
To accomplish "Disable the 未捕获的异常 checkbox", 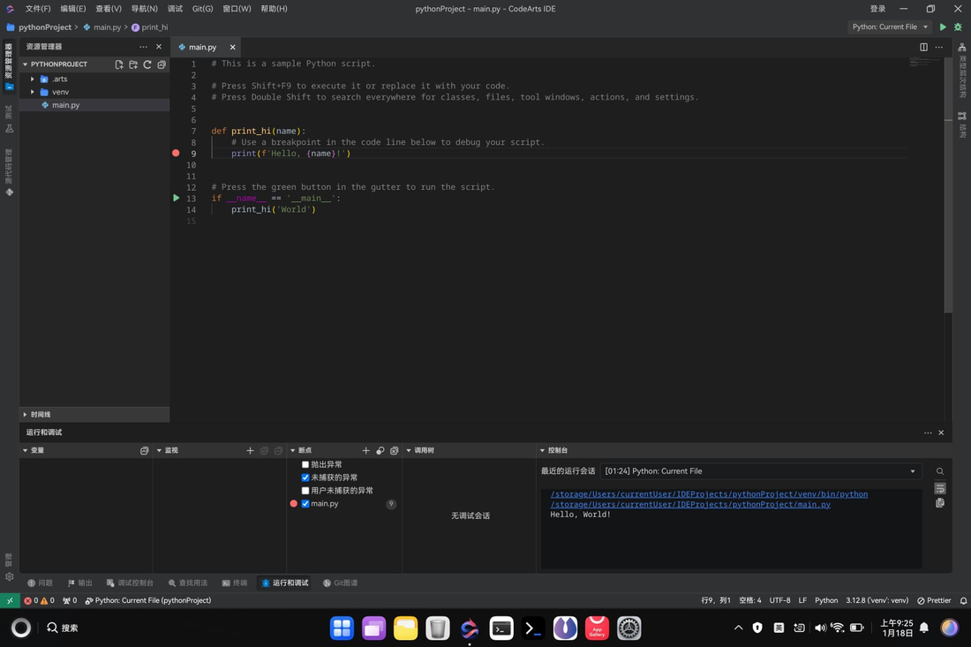I will [305, 478].
